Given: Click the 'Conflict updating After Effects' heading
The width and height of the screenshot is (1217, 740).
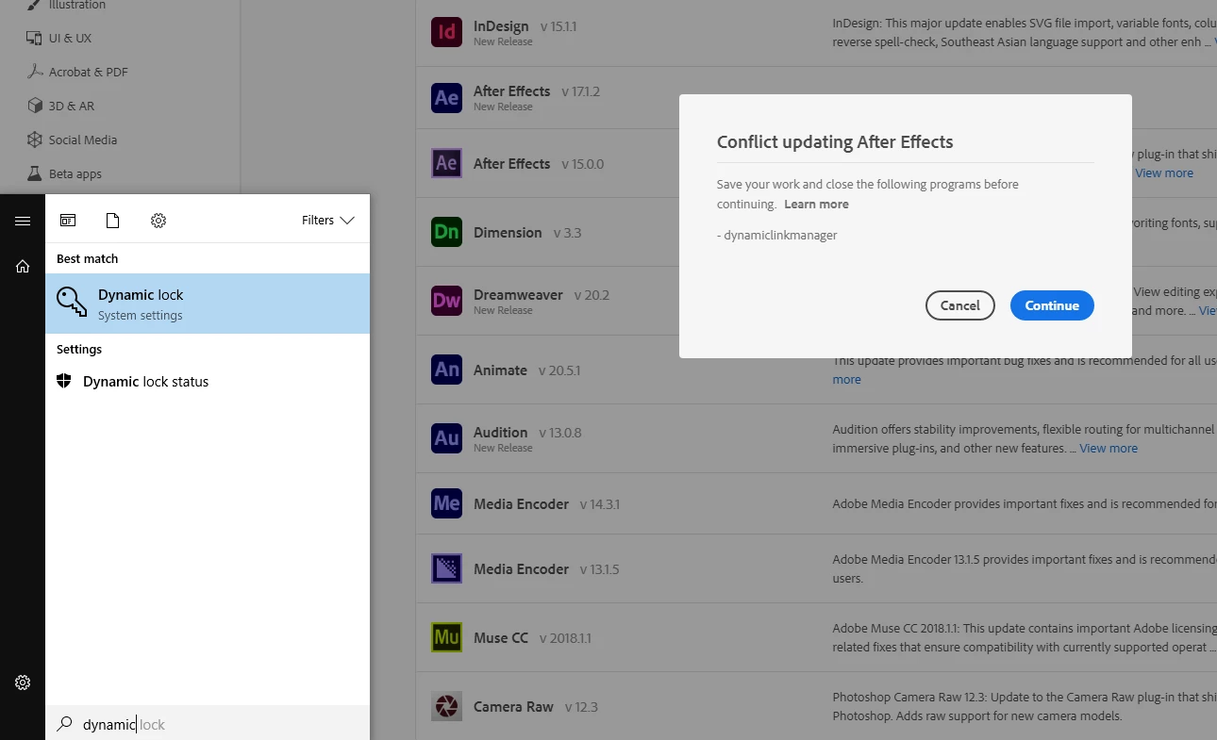Looking at the screenshot, I should coord(835,142).
